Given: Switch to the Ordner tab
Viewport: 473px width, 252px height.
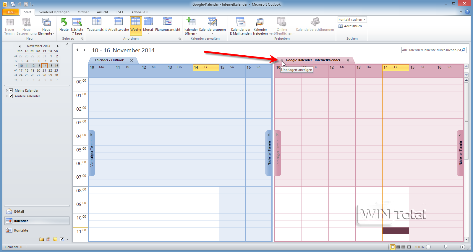Looking at the screenshot, I should point(83,12).
